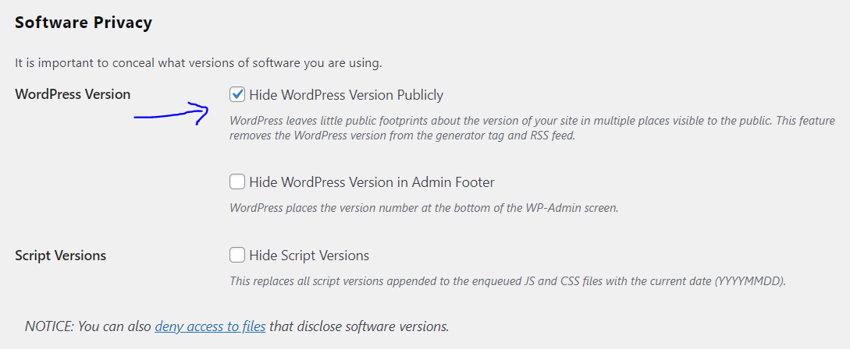This screenshot has width=850, height=349.
Task: Select the 'Script Versions' row title
Action: tap(61, 255)
